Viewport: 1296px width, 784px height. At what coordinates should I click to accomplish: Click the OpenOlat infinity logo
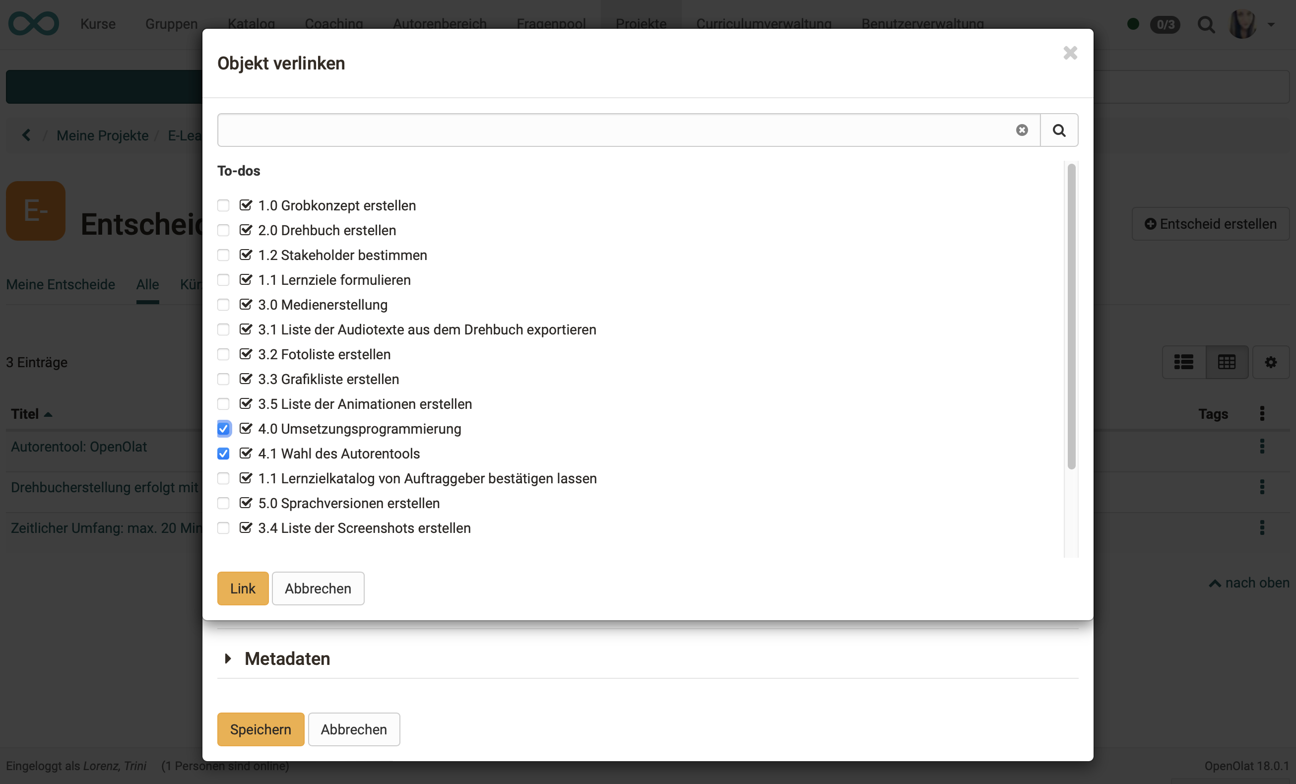coord(33,23)
